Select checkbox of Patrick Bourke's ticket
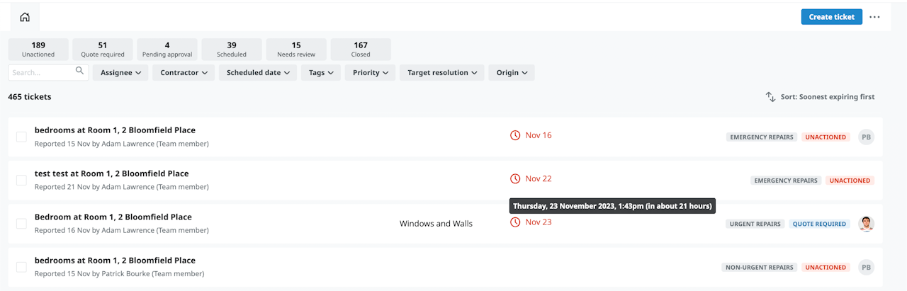This screenshot has width=907, height=291. coord(21,267)
